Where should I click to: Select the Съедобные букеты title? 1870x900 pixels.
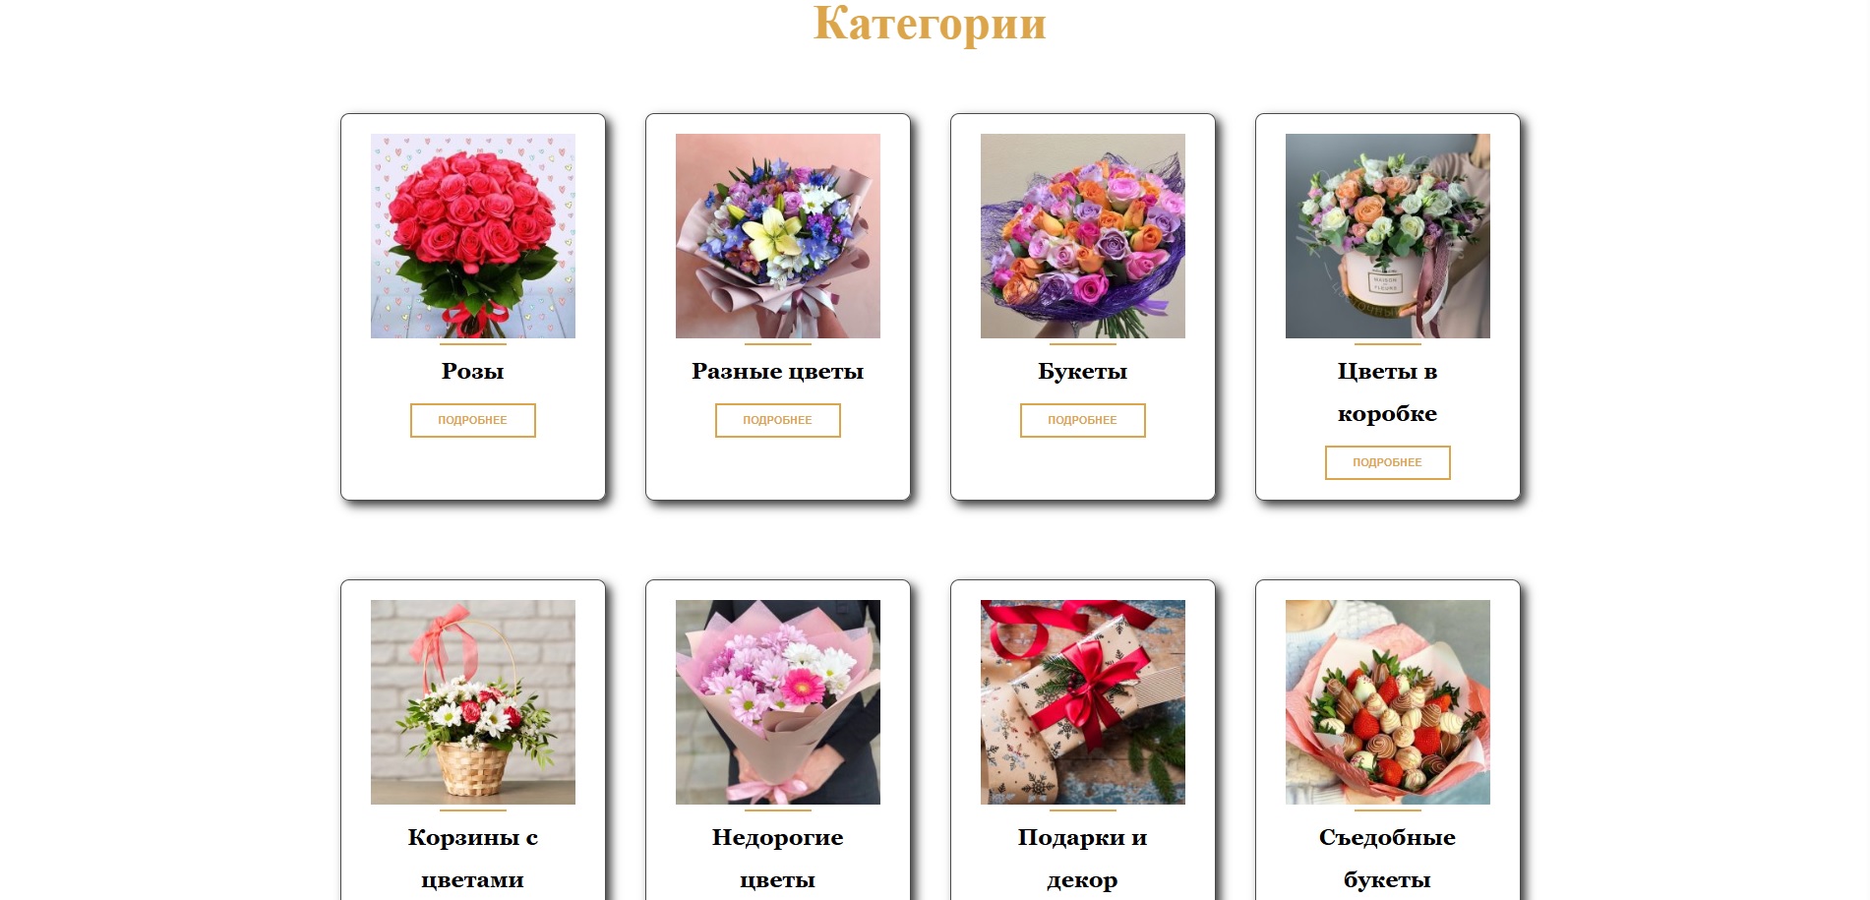point(1387,859)
